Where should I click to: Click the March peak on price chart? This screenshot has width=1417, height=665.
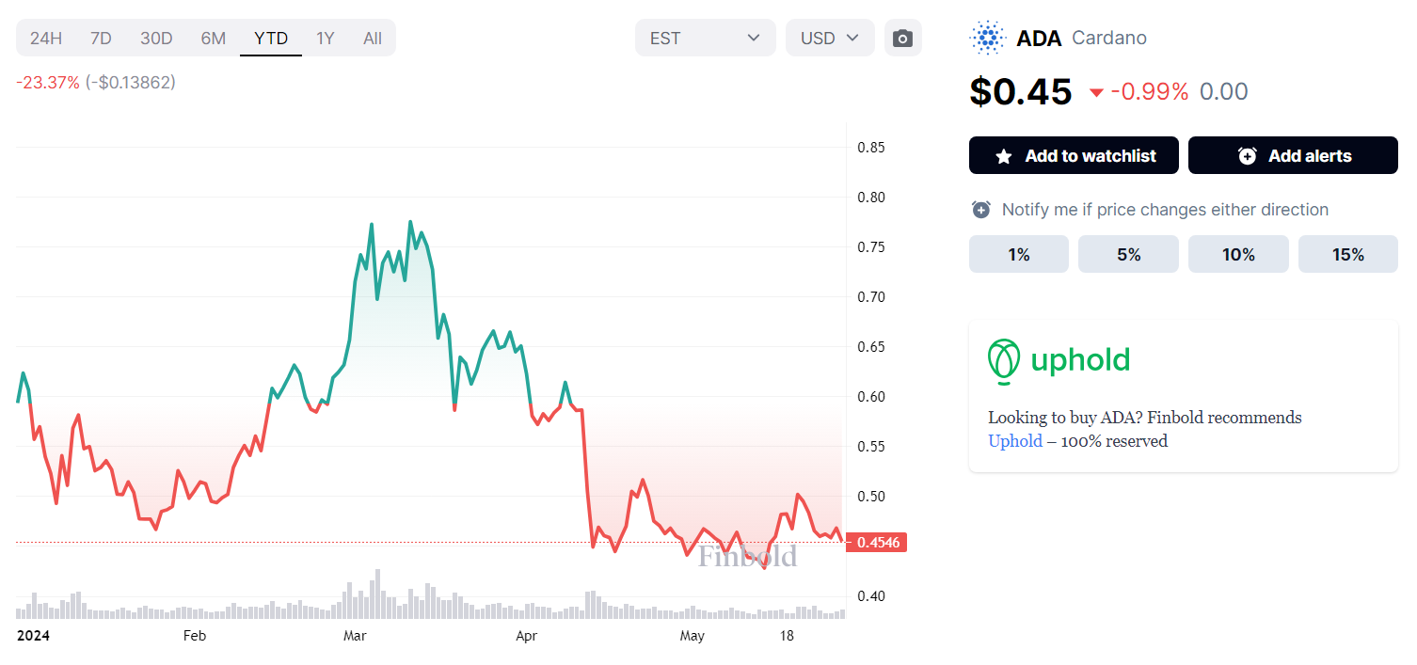tap(372, 225)
